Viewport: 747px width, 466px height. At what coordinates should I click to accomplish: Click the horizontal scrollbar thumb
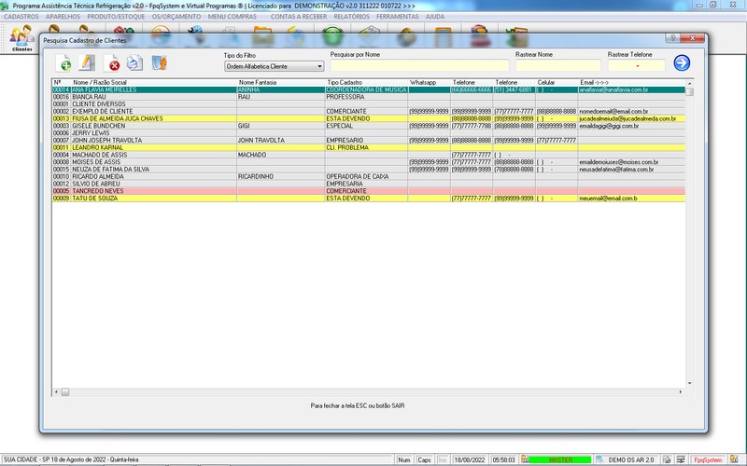[x=65, y=391]
